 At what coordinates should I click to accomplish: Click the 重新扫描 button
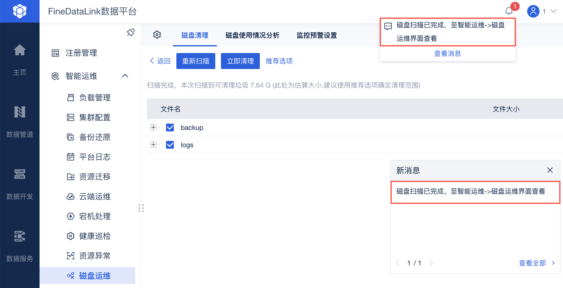196,61
